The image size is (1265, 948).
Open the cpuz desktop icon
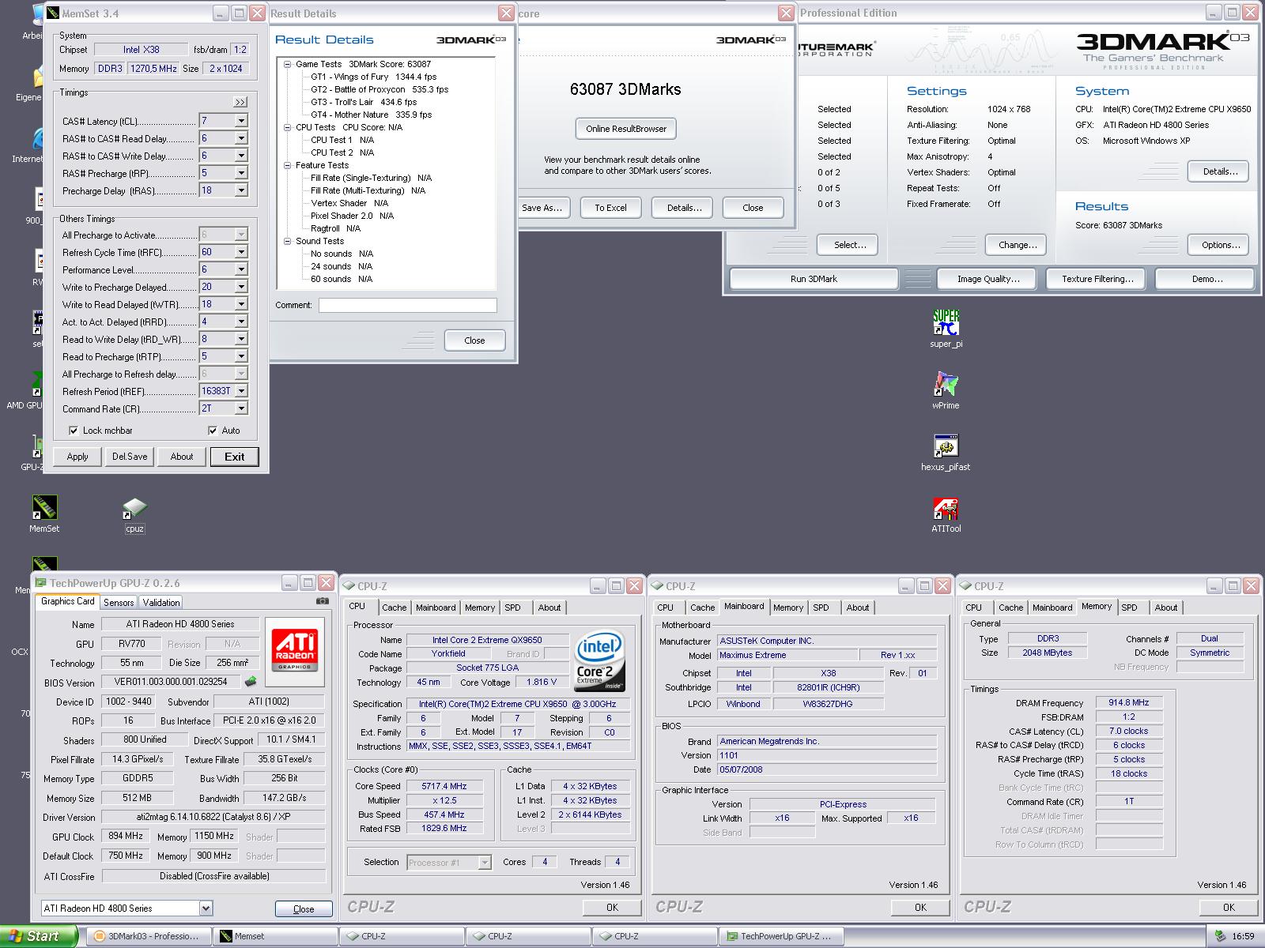point(134,509)
